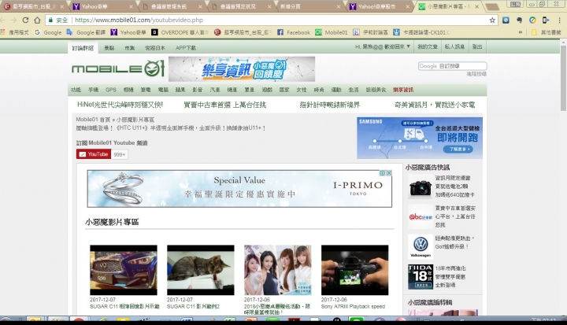
Task: Select the 市集 site tab
Action: [x=129, y=48]
